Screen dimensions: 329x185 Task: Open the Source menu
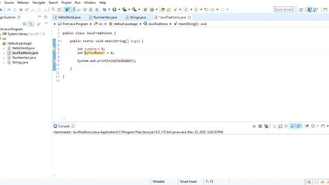point(9,3)
